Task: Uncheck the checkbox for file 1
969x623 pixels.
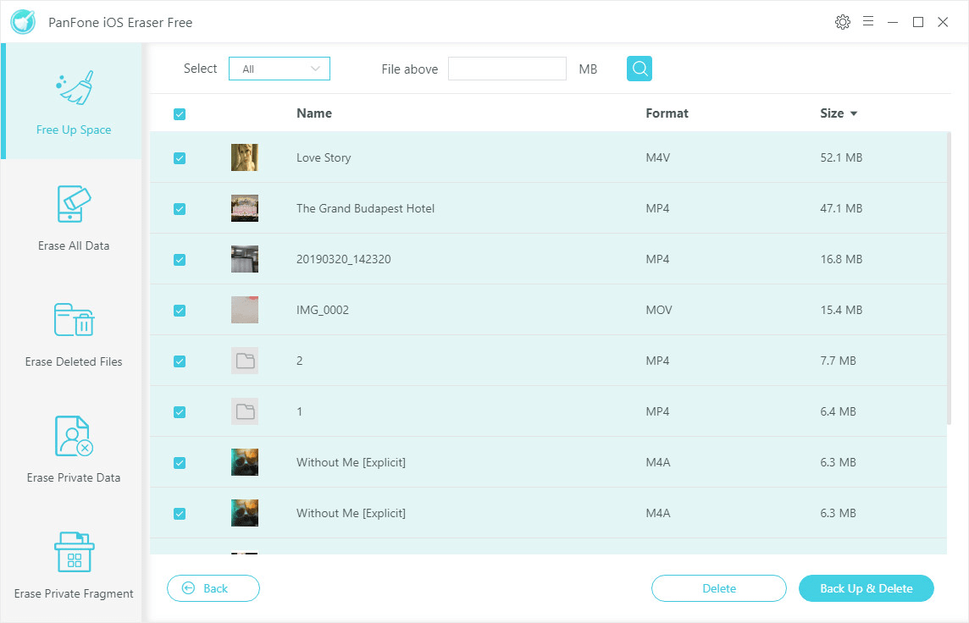Action: (x=180, y=412)
